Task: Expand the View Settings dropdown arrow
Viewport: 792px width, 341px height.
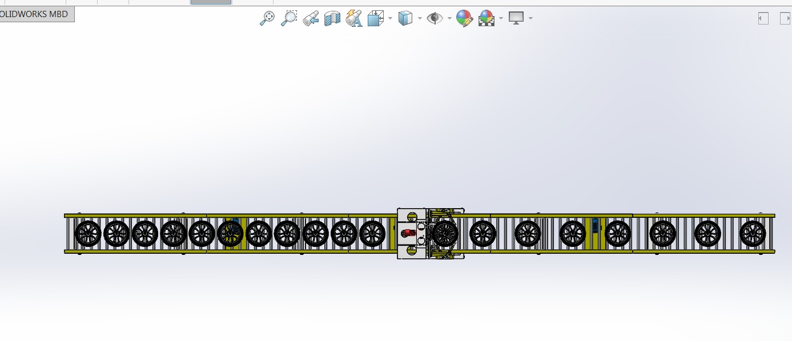Action: 530,18
